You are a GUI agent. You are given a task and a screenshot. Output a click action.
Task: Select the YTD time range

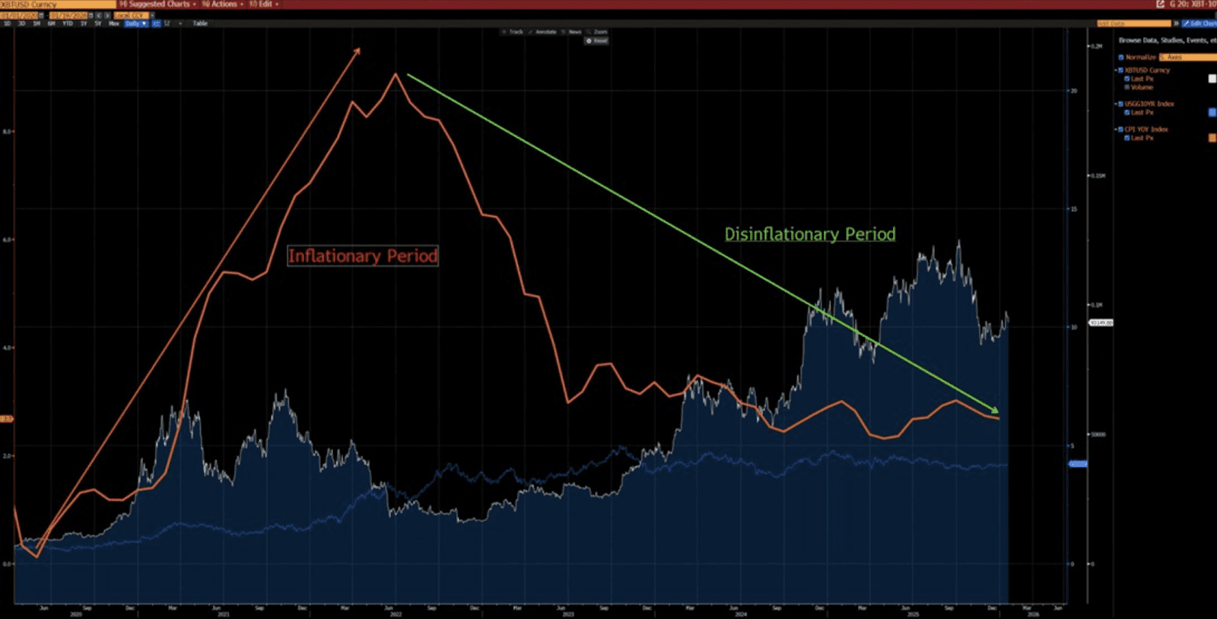coord(68,24)
